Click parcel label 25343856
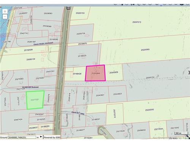This screenshot has height=143, width=190. (x=114, y=72)
